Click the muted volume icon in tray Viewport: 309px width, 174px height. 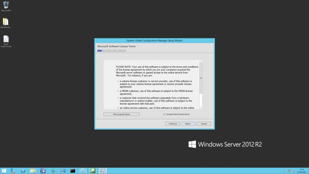[x=293, y=171]
